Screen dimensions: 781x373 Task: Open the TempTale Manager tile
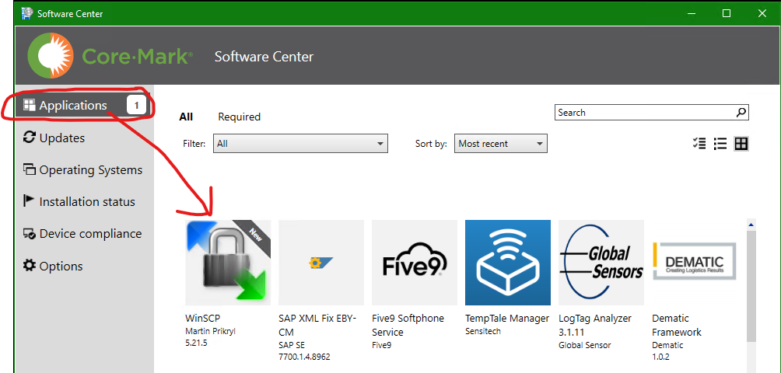(508, 263)
